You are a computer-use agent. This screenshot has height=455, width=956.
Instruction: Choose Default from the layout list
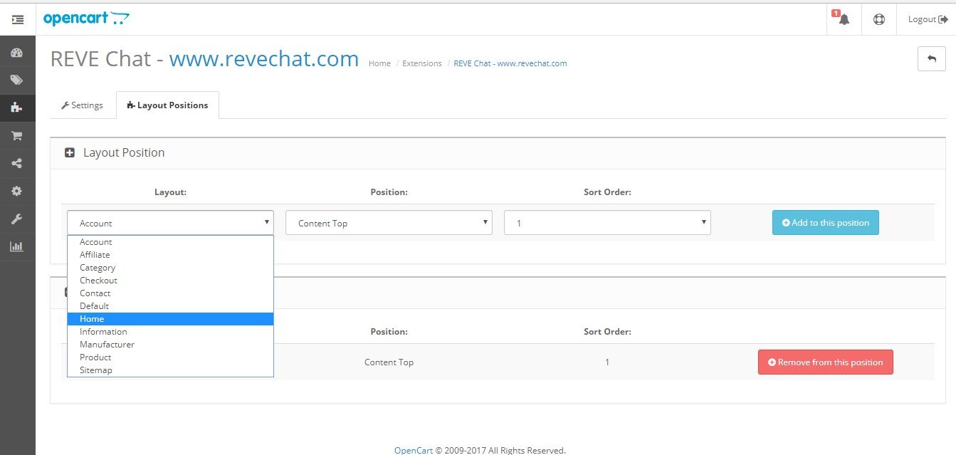[x=171, y=306]
